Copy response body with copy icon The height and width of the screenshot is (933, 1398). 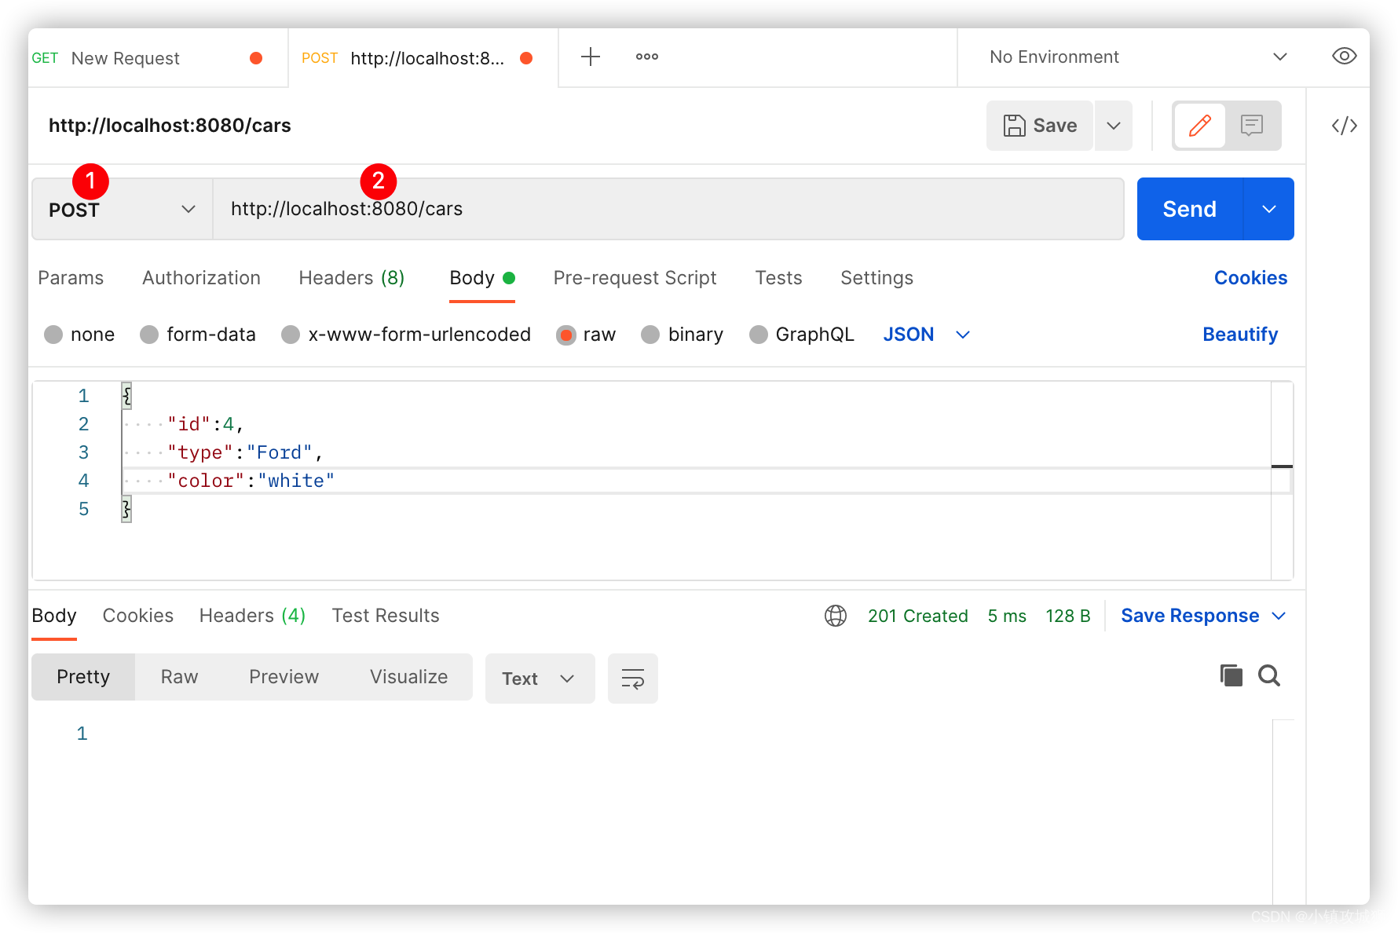pyautogui.click(x=1231, y=675)
